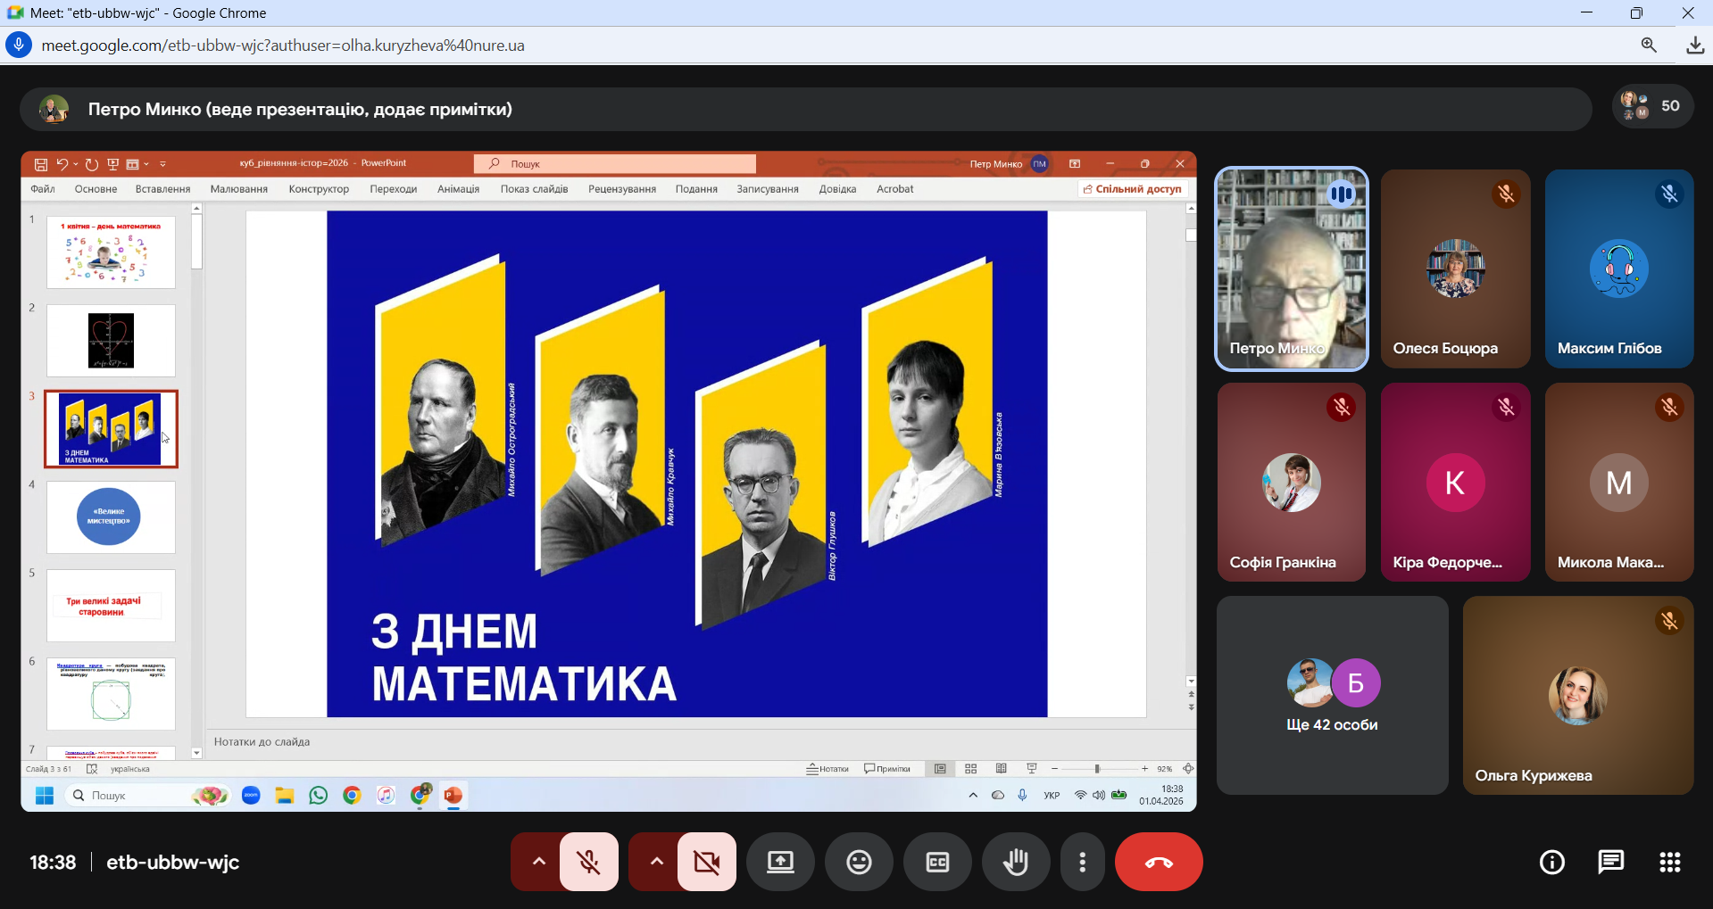Viewport: 1713px width, 909px height.
Task: Click the Спільний доступ share button
Action: [x=1132, y=189]
